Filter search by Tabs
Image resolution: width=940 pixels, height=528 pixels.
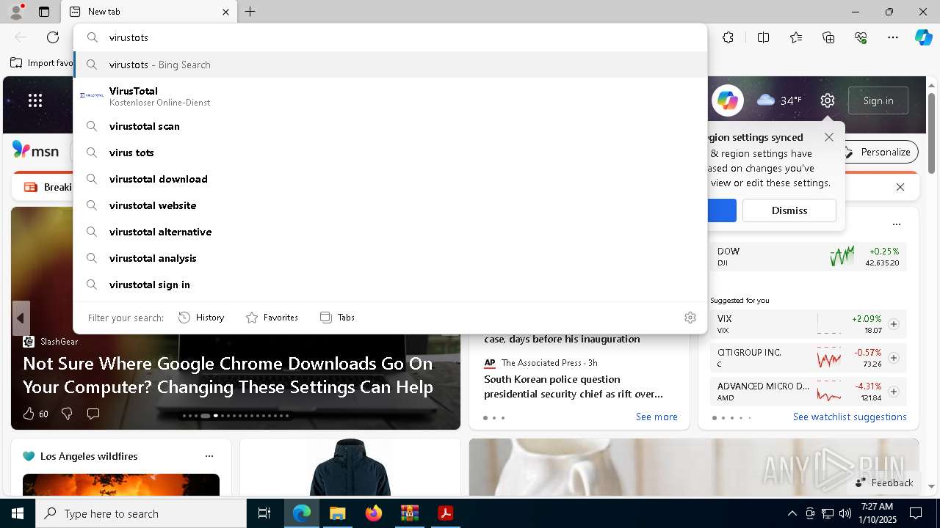338,318
